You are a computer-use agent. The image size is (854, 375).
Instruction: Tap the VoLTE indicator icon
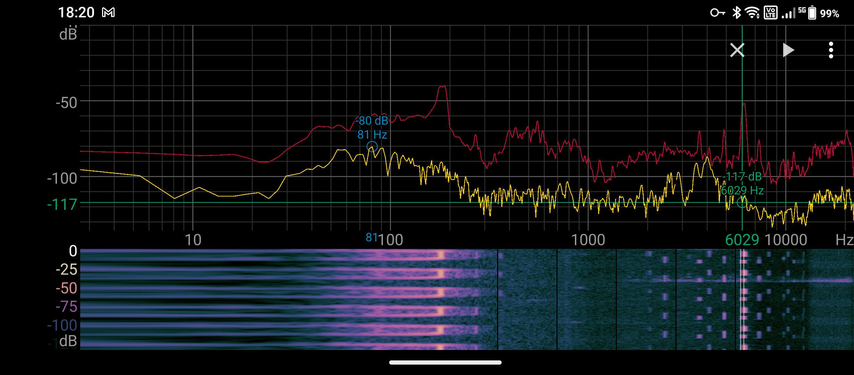click(770, 13)
